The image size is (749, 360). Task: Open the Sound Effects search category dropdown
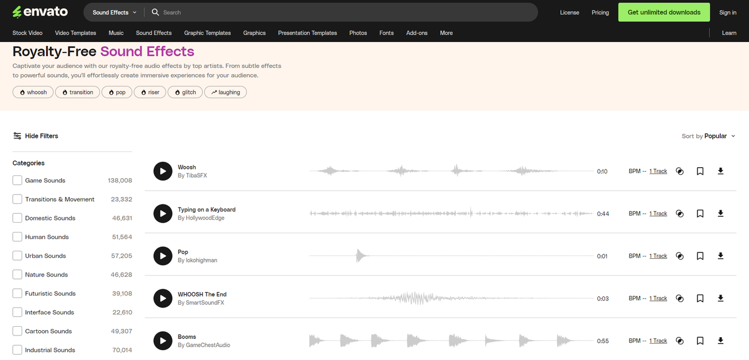tap(114, 12)
